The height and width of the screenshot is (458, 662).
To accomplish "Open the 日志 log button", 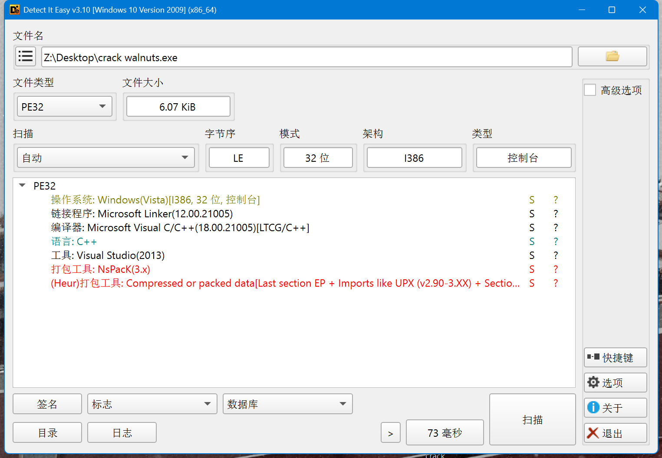I will point(122,432).
